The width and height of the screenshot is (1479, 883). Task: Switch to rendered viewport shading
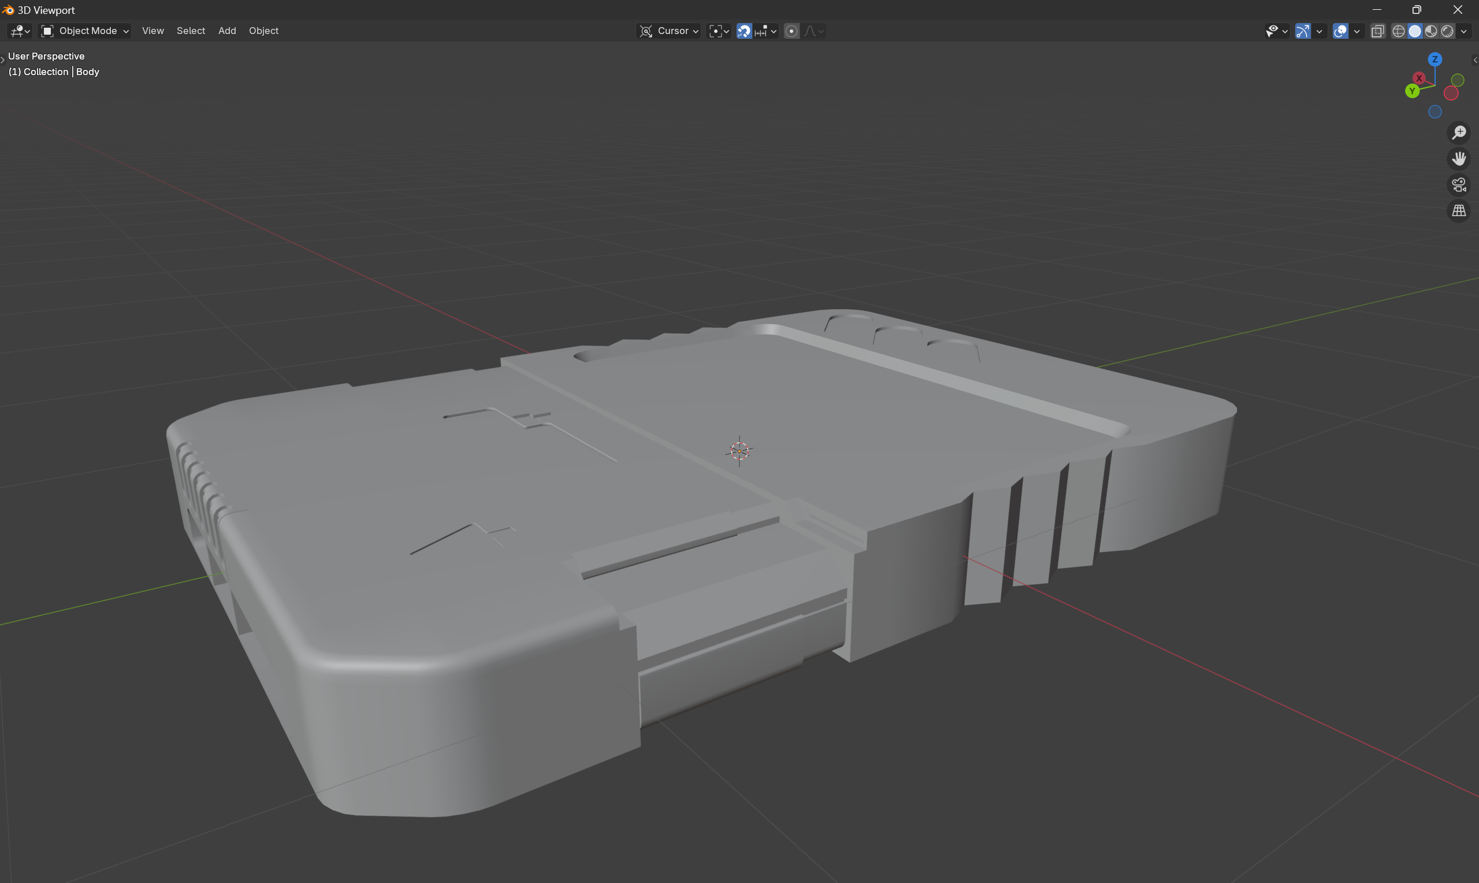click(1447, 31)
